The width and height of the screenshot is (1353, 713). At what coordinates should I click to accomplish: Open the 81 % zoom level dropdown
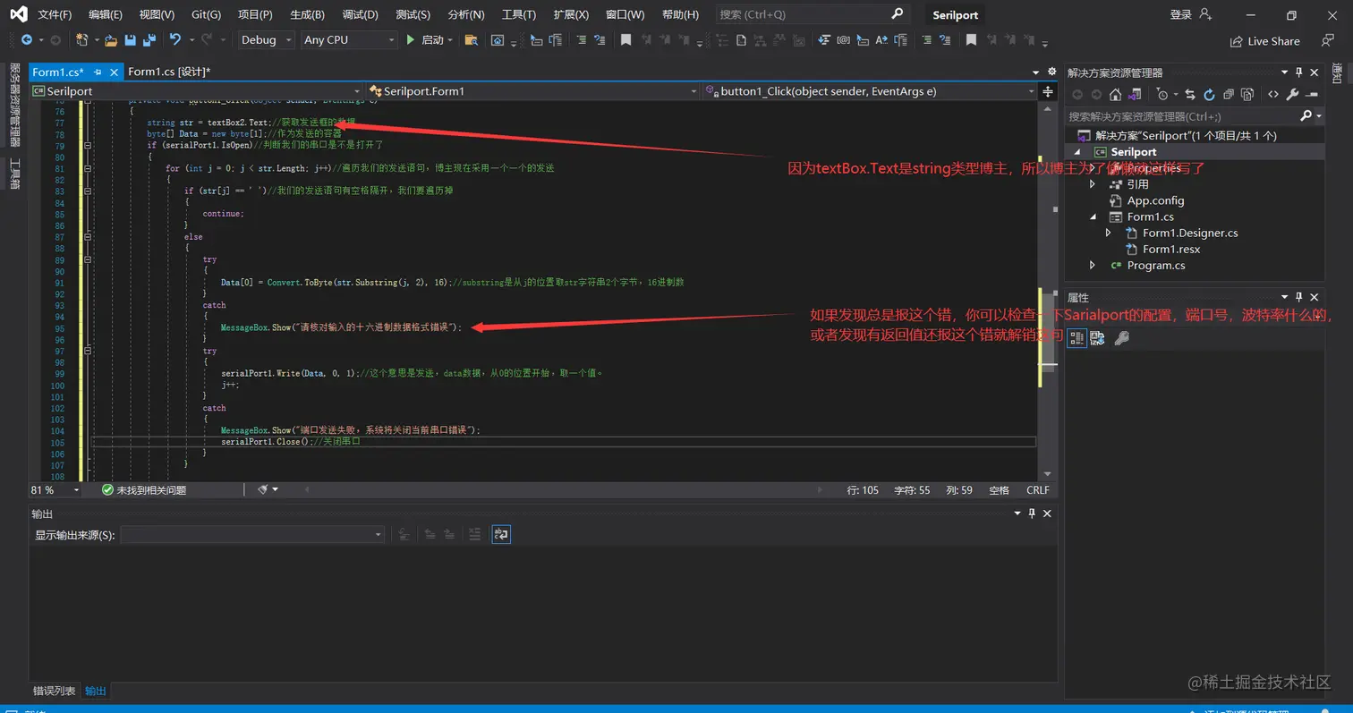[55, 490]
